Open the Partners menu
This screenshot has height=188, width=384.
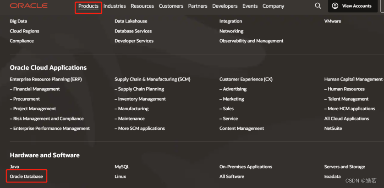[197, 6]
